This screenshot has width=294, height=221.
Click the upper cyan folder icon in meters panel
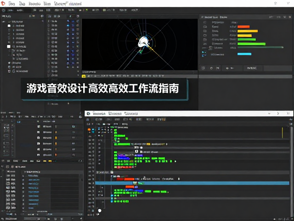coord(204,52)
